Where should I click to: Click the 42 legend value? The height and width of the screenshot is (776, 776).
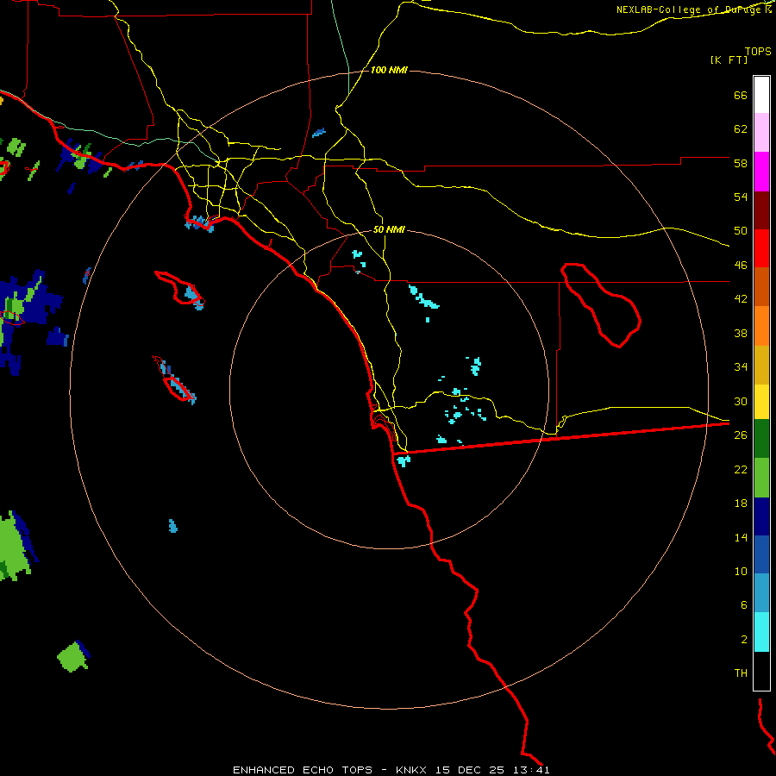(x=741, y=299)
